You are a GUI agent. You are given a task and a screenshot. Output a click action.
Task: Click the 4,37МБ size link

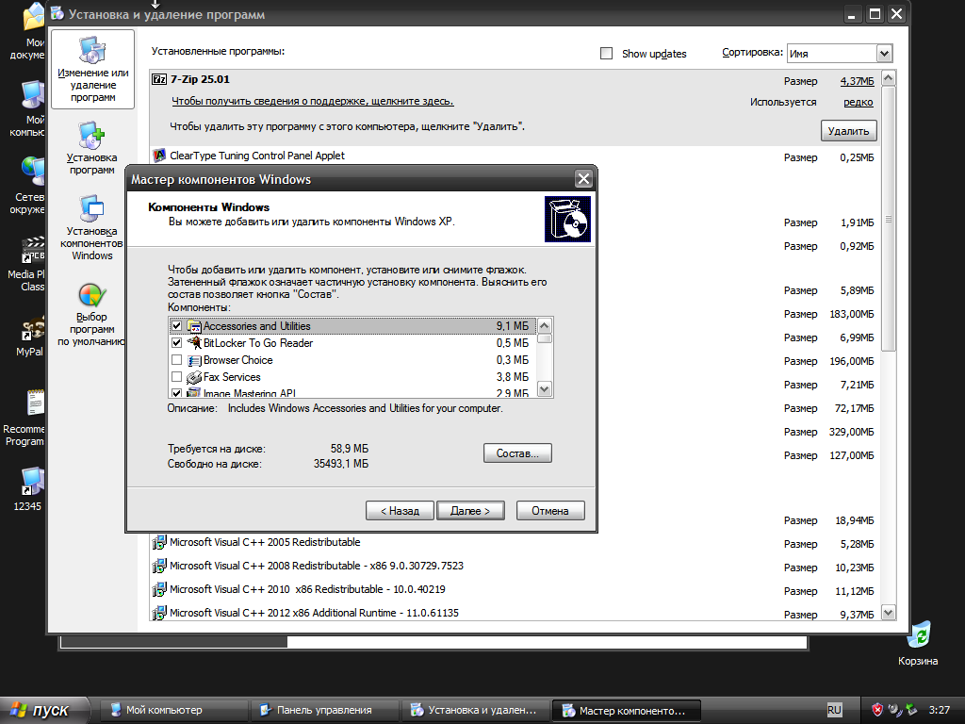[857, 81]
